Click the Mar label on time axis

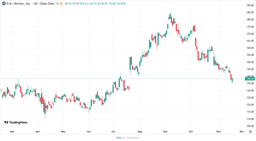(x=12, y=131)
